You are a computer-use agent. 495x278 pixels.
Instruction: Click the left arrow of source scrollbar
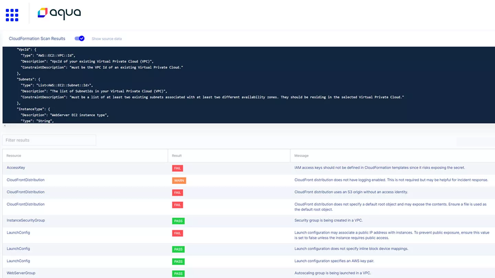click(4, 126)
